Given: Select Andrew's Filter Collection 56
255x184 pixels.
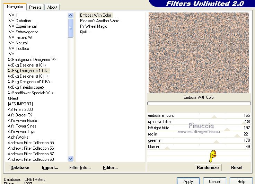Looking at the screenshot, I should point(31,148).
